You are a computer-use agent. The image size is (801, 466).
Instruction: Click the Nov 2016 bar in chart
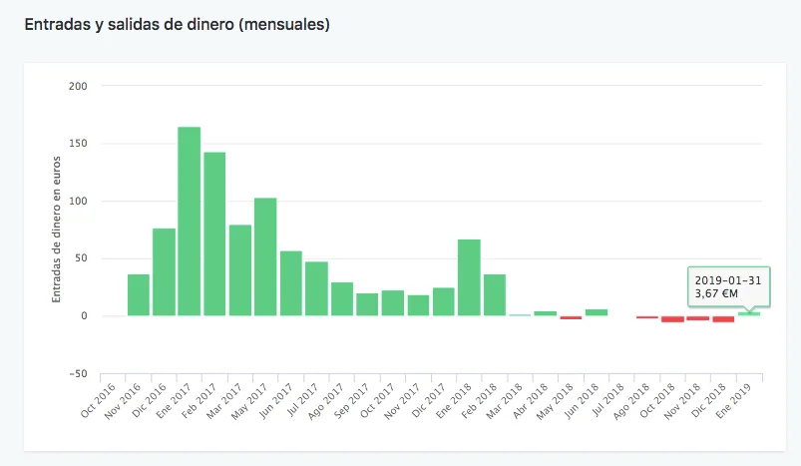(x=139, y=295)
